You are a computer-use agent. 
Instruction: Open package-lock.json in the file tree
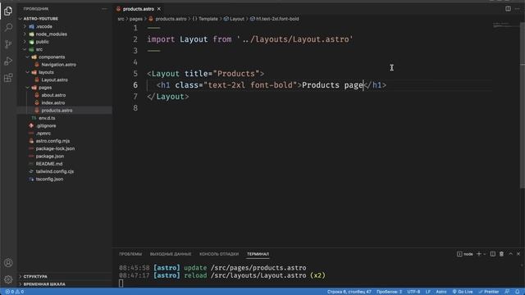[x=55, y=148]
